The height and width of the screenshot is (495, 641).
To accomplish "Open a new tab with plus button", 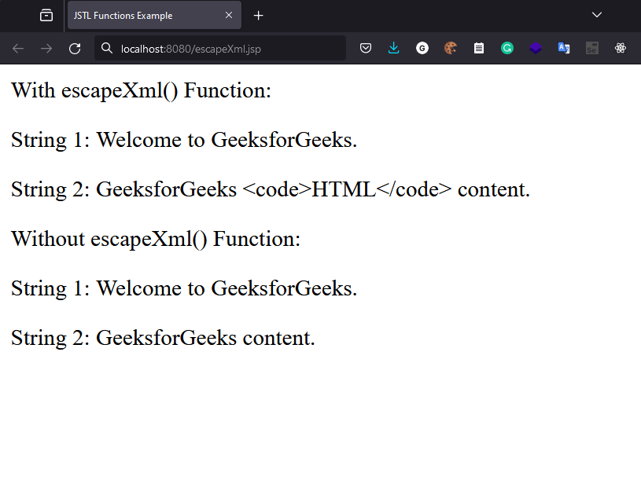I will [x=258, y=16].
